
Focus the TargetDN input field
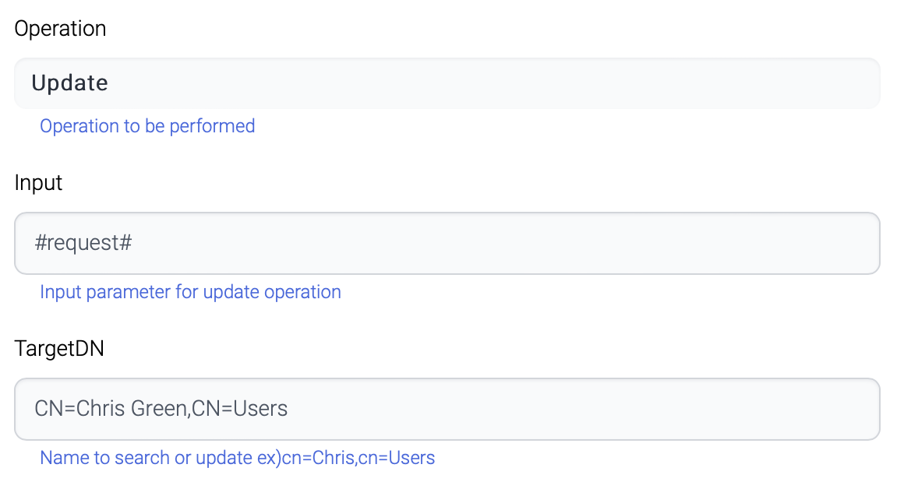[447, 409]
